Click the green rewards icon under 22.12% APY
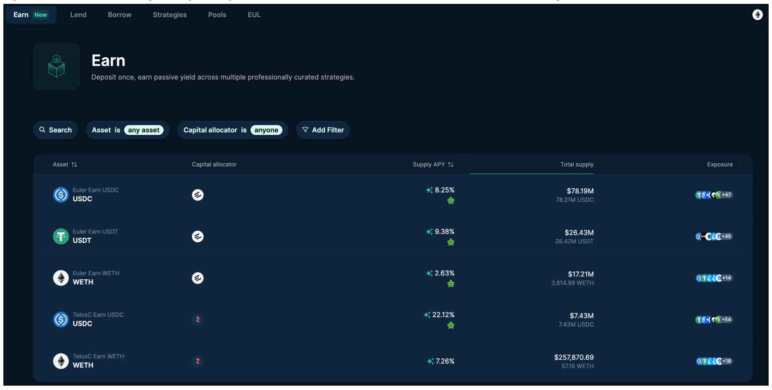This screenshot has width=772, height=390. pyautogui.click(x=450, y=325)
